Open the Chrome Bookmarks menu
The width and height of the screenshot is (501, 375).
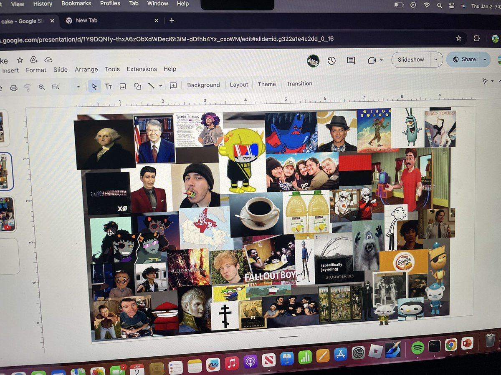(x=76, y=3)
